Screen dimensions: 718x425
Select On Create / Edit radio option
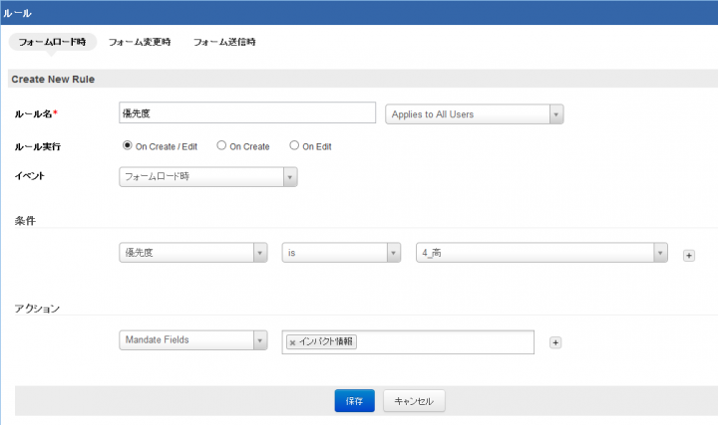tap(128, 145)
